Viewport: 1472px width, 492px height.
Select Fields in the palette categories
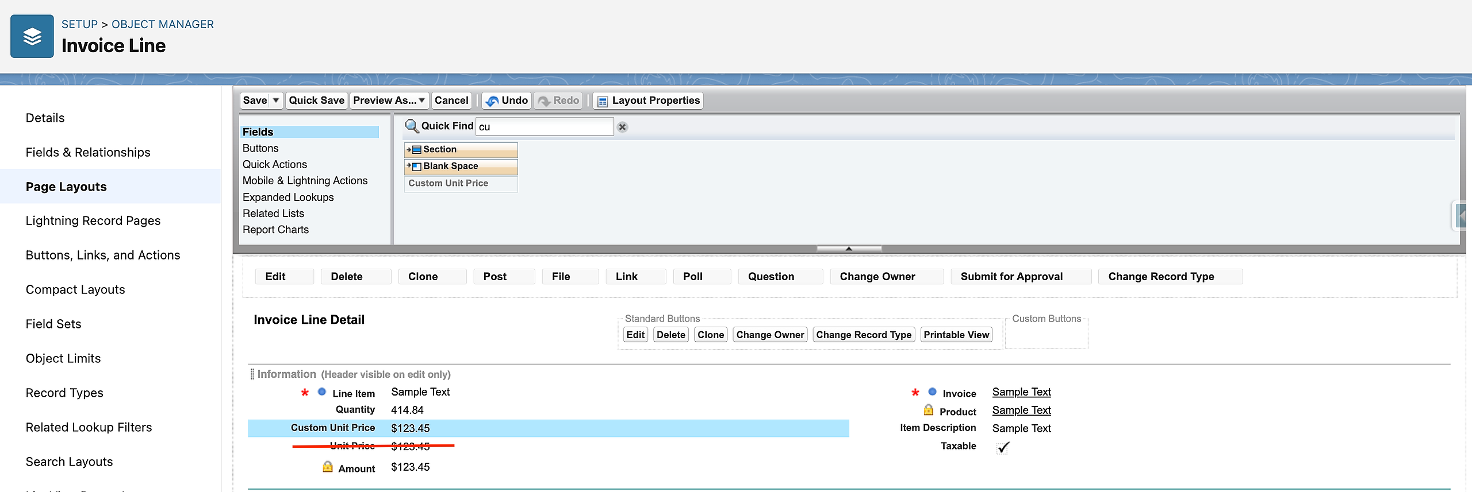click(x=309, y=132)
